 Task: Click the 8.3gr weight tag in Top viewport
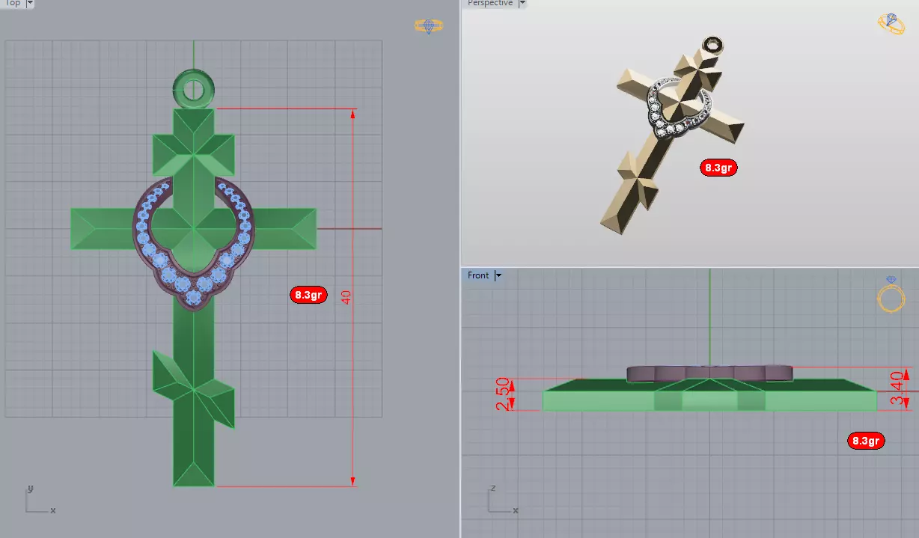(308, 295)
